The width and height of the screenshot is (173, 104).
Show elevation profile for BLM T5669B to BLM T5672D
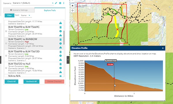pyautogui.click(x=61, y=60)
